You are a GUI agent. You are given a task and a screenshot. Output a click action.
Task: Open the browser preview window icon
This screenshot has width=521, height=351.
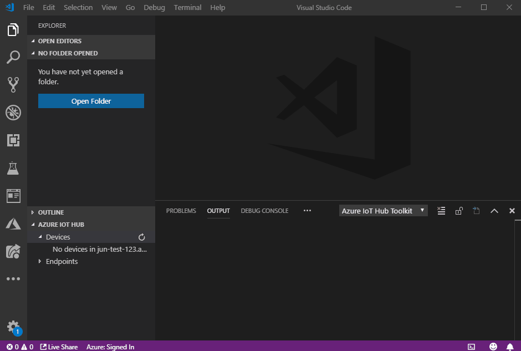tap(13, 196)
